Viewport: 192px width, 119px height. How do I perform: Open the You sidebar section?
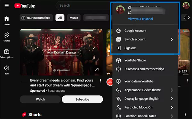click(7, 70)
